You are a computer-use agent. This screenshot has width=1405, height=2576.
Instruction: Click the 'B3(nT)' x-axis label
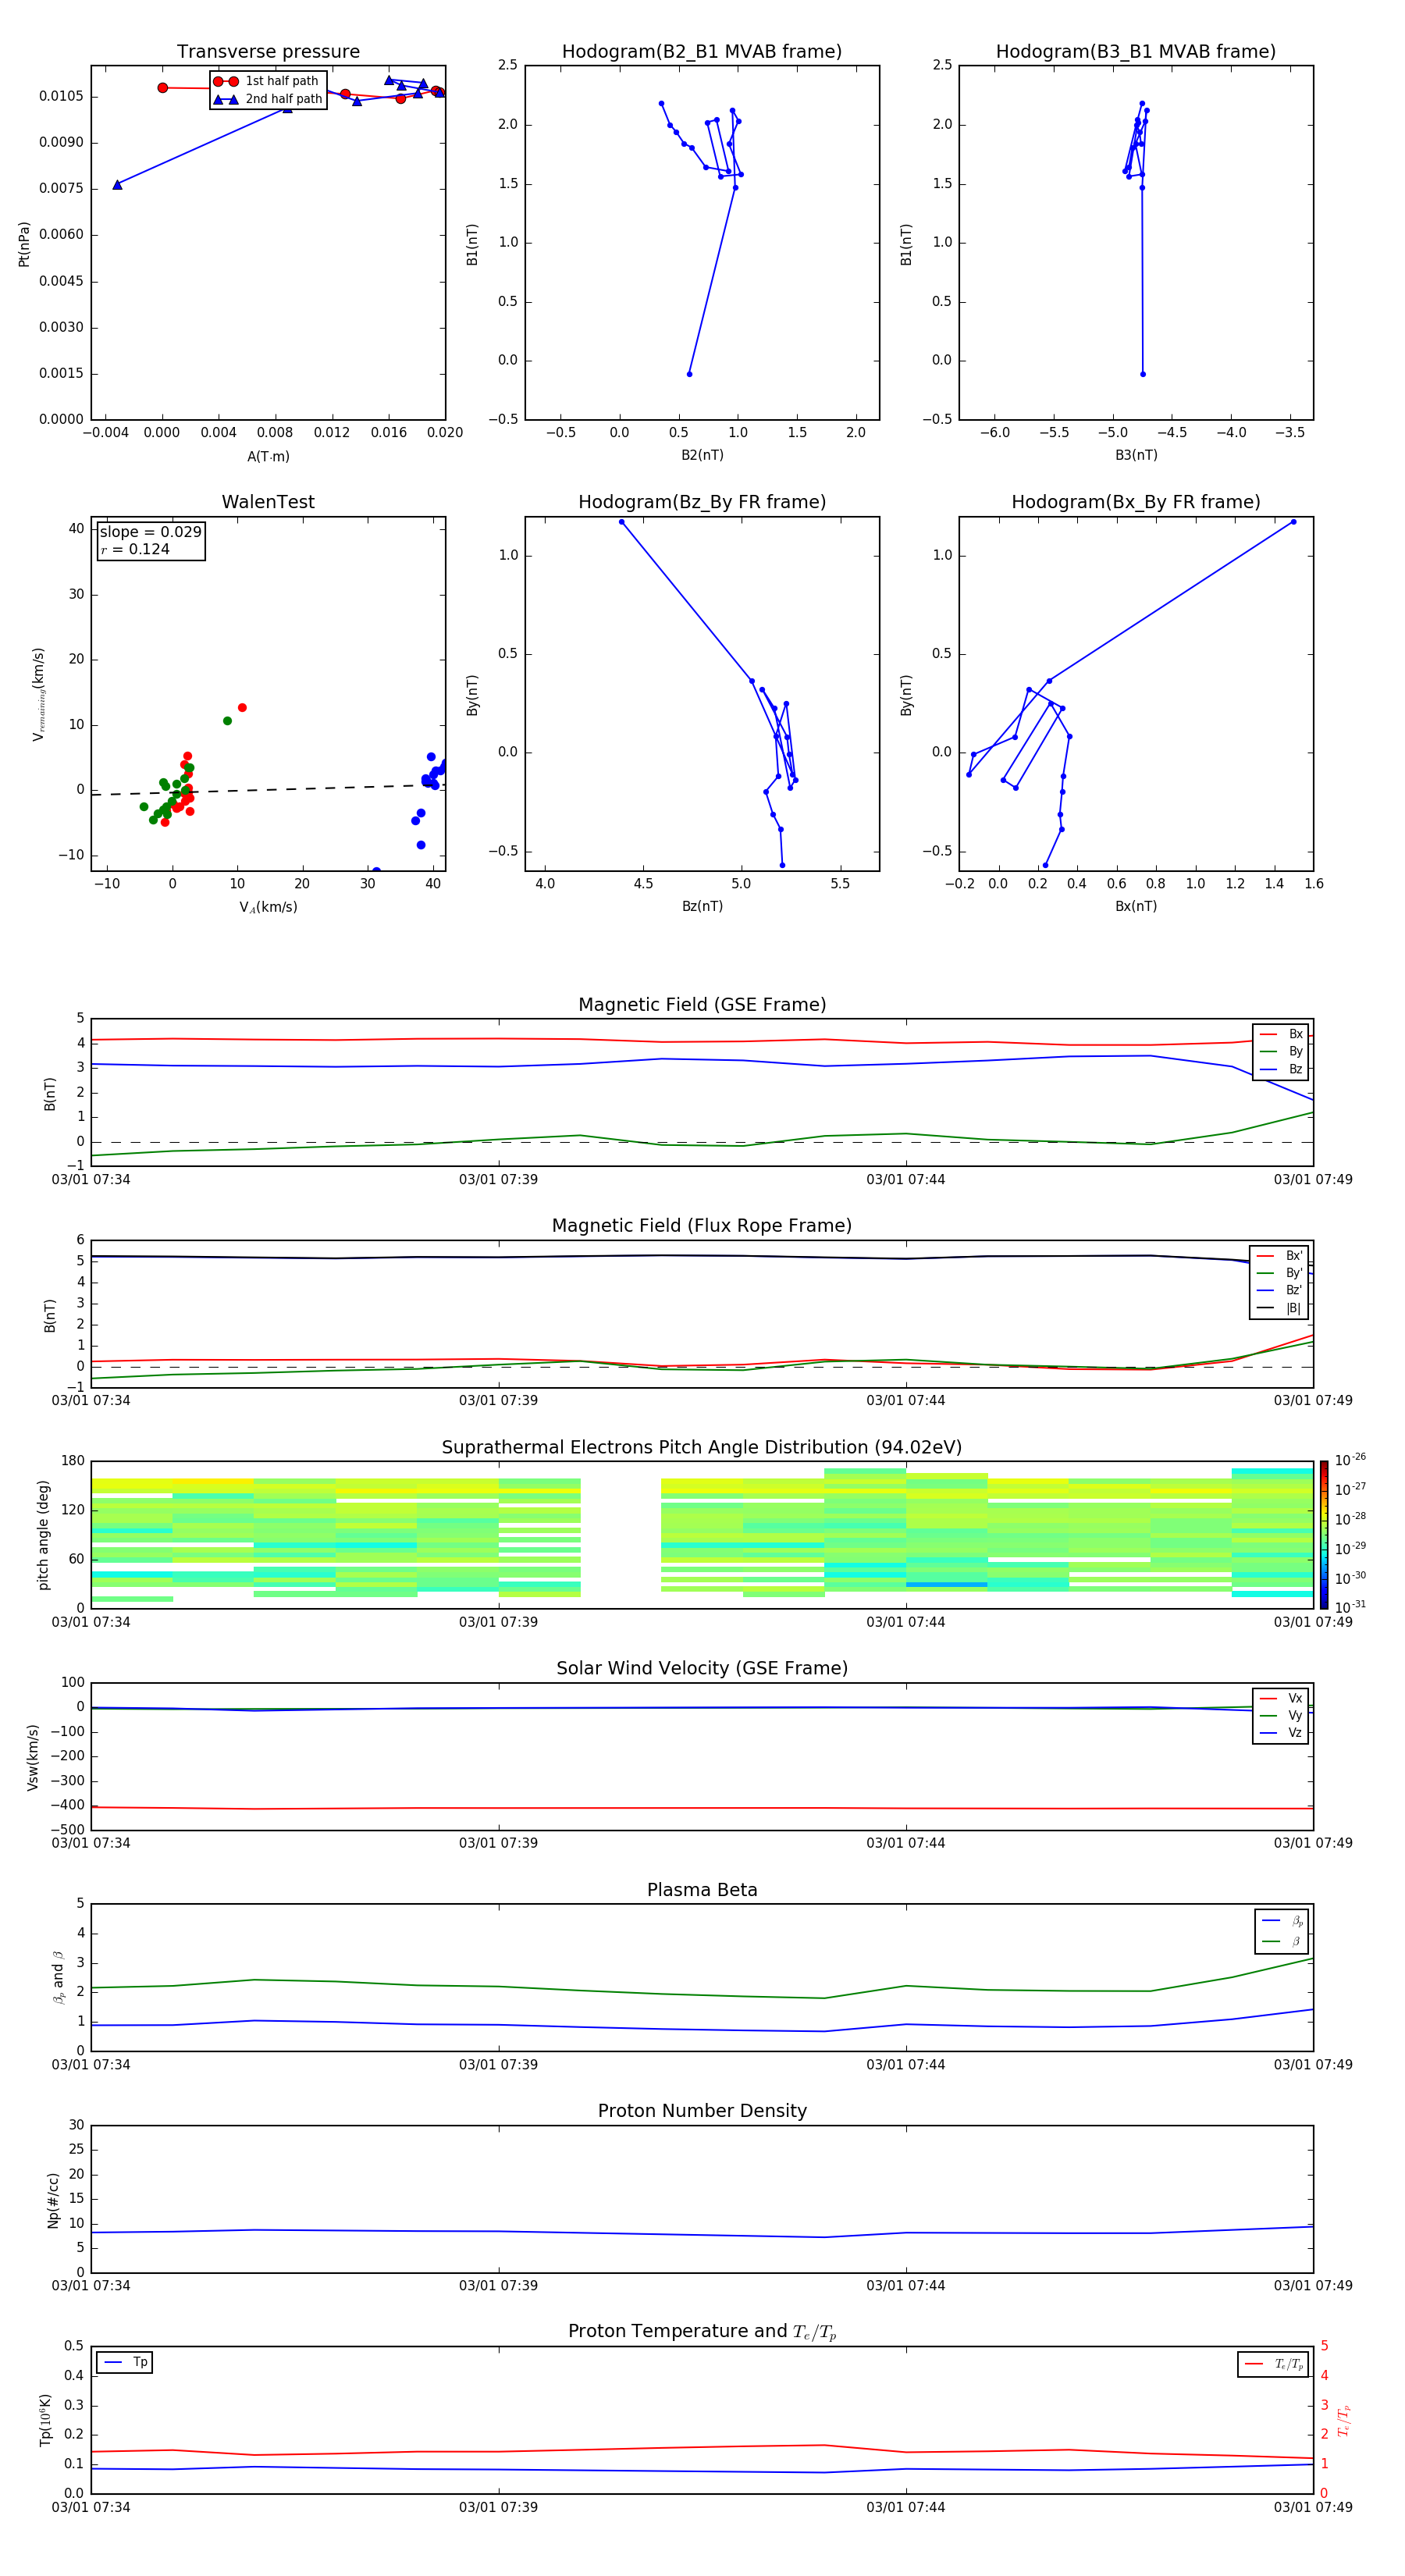click(x=1136, y=455)
